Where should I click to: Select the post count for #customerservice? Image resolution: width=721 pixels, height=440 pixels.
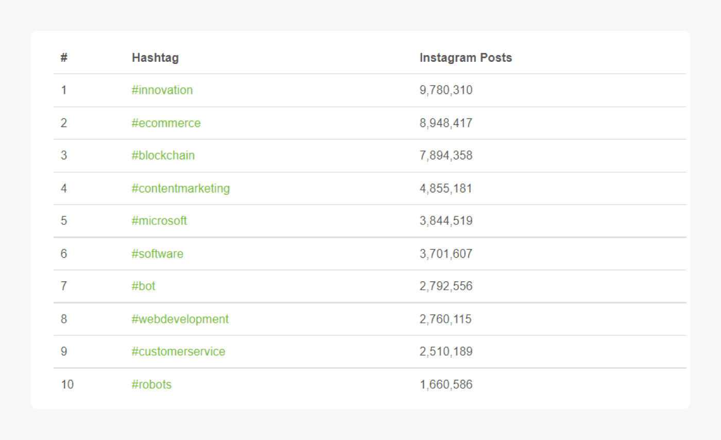coord(445,351)
